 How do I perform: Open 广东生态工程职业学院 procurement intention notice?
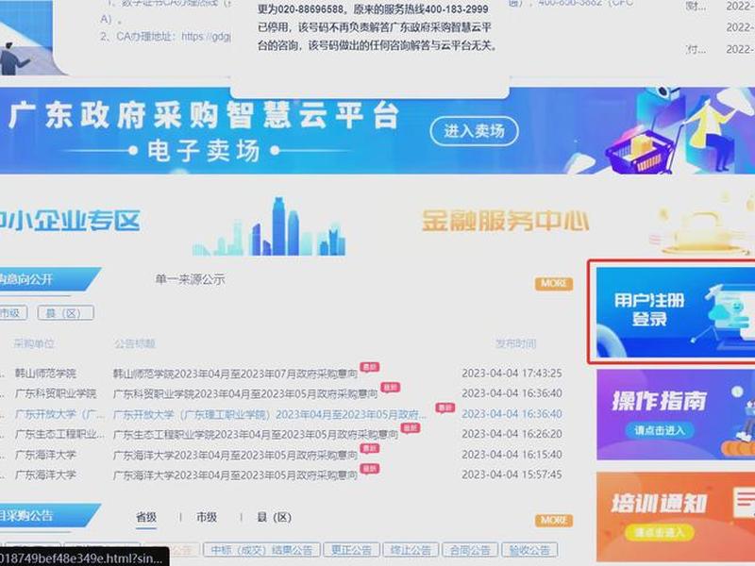pyautogui.click(x=255, y=435)
